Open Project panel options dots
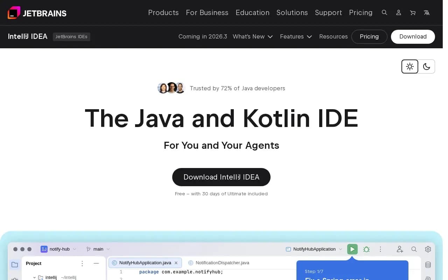The width and height of the screenshot is (448, 280). [x=82, y=264]
